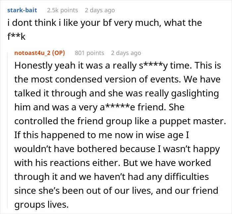
Task: Open stark-bait's user profile
Action: [x=22, y=10]
